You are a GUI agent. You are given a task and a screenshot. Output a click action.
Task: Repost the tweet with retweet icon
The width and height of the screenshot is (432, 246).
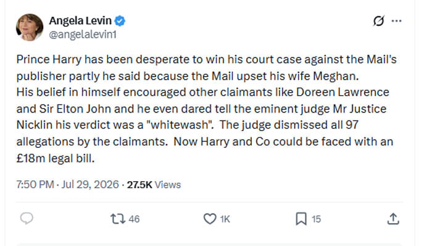point(118,219)
